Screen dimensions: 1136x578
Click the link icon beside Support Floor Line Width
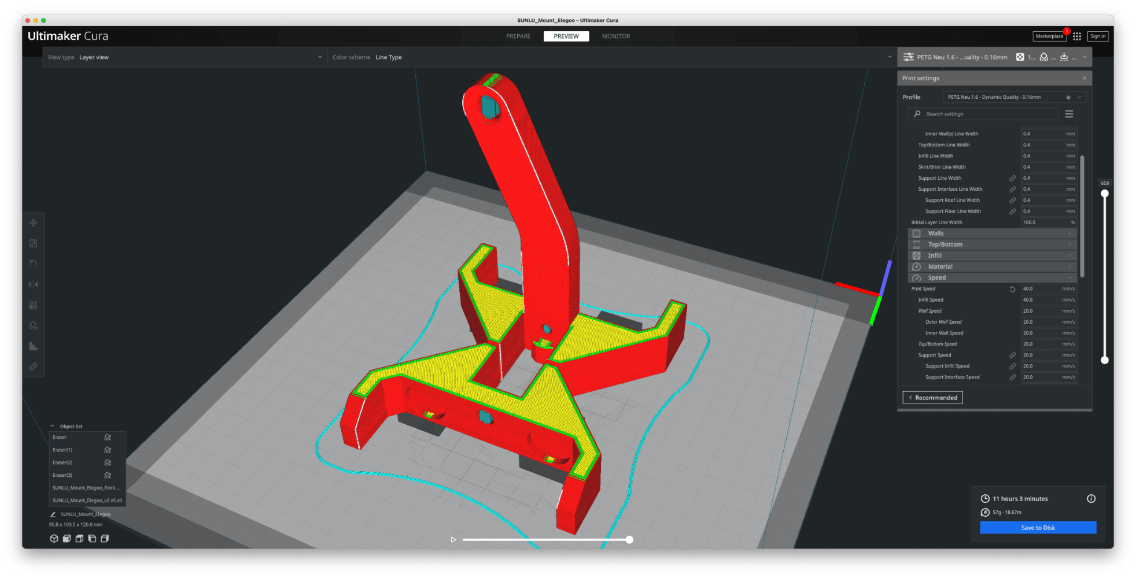[x=1013, y=212]
